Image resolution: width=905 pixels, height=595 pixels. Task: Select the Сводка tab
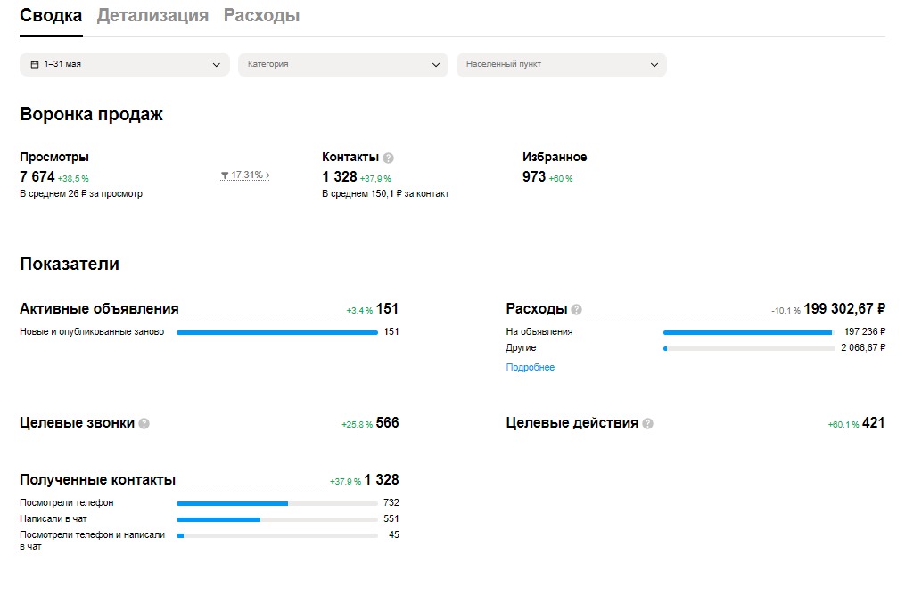pos(51,16)
